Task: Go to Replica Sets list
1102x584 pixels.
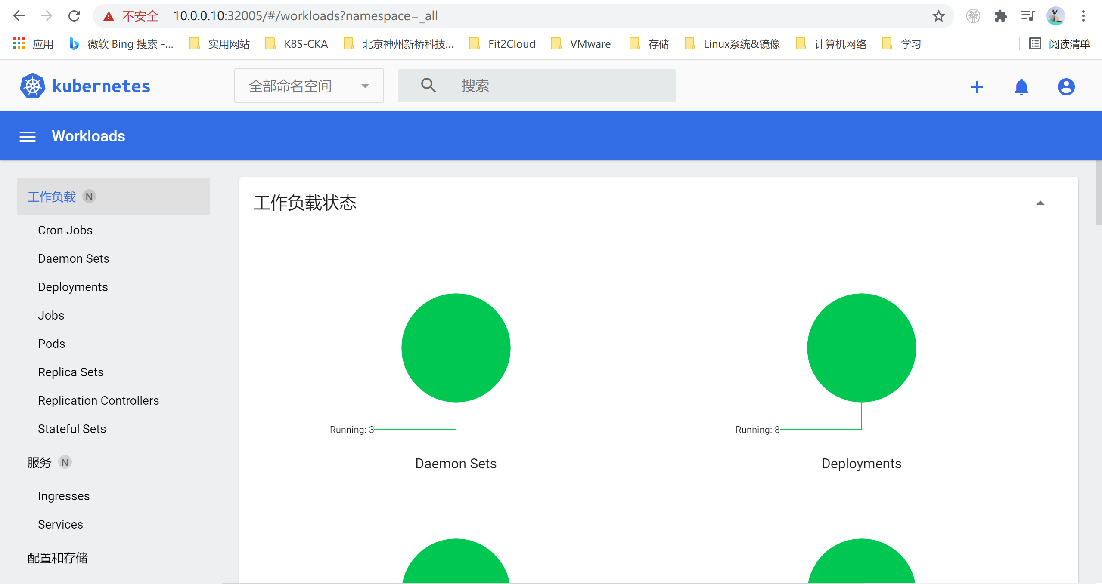Action: [71, 372]
